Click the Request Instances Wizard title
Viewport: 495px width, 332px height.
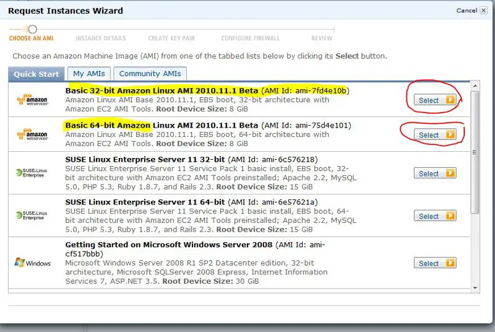click(66, 11)
